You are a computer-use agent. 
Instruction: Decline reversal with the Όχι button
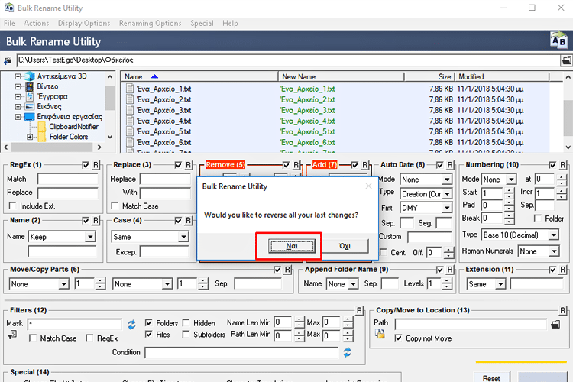click(345, 246)
